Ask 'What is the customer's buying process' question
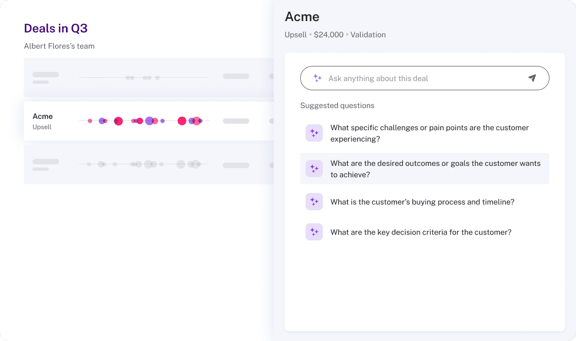This screenshot has width=576, height=341. pyautogui.click(x=422, y=202)
